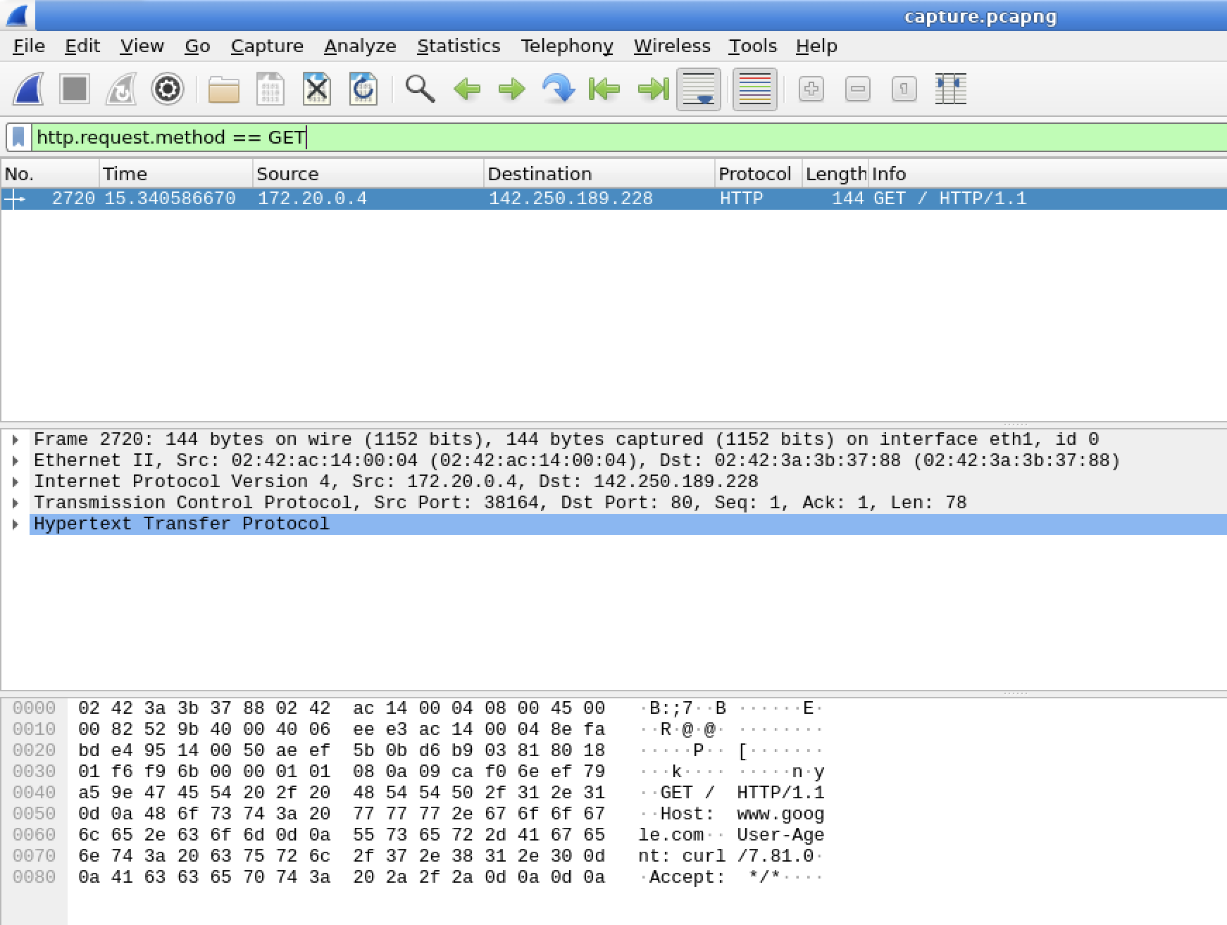The width and height of the screenshot is (1227, 925).
Task: Click the Find packet magnifier icon
Action: [x=420, y=89]
